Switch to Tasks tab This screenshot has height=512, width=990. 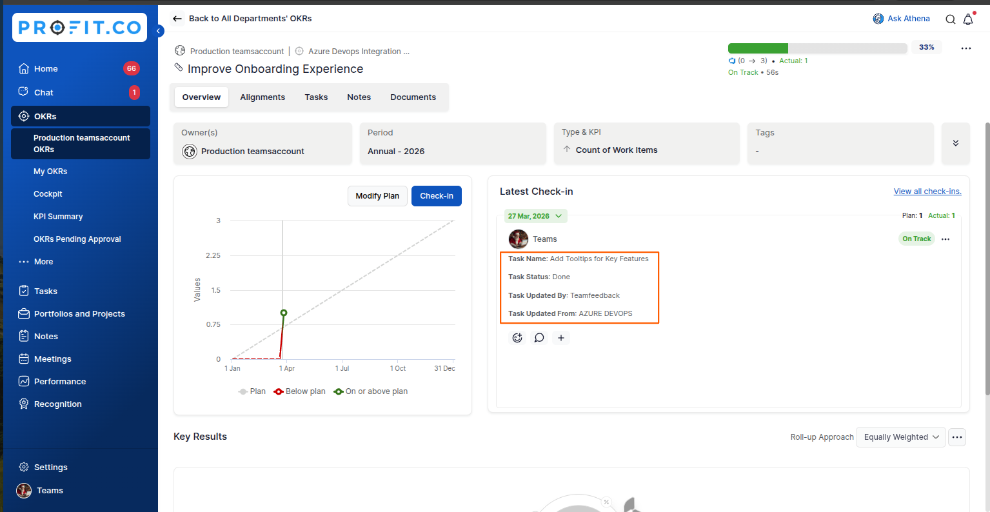point(316,97)
